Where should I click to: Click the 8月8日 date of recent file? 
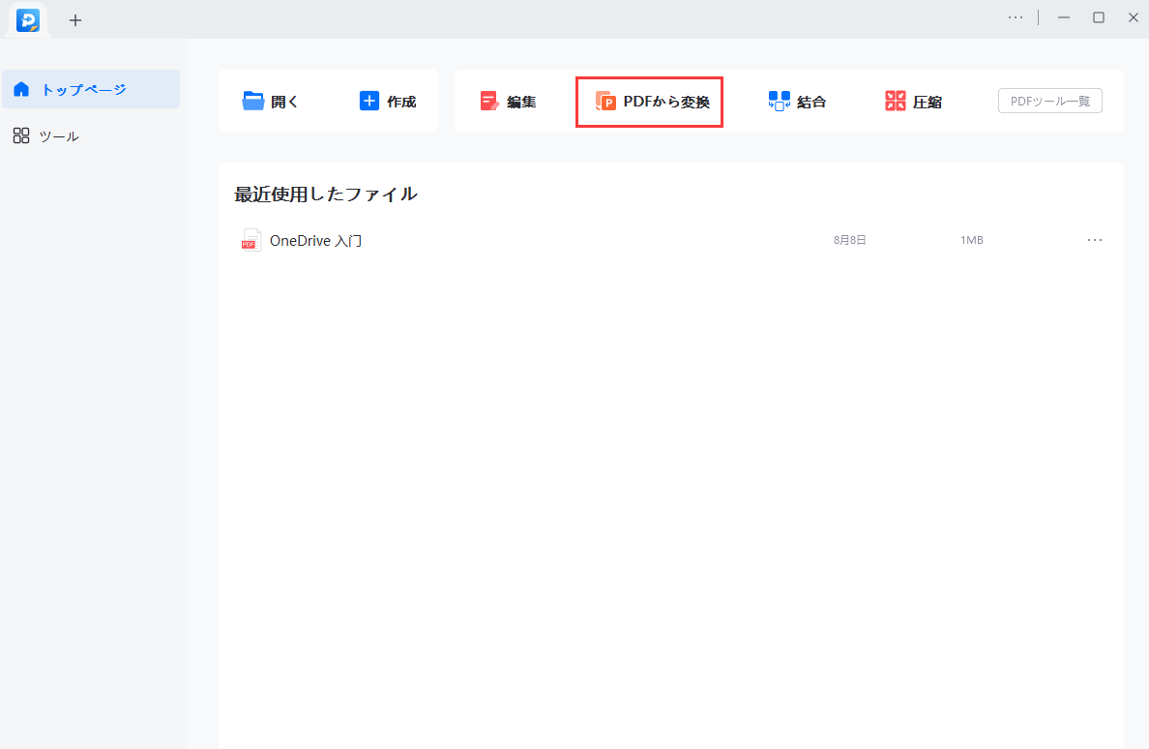point(850,240)
